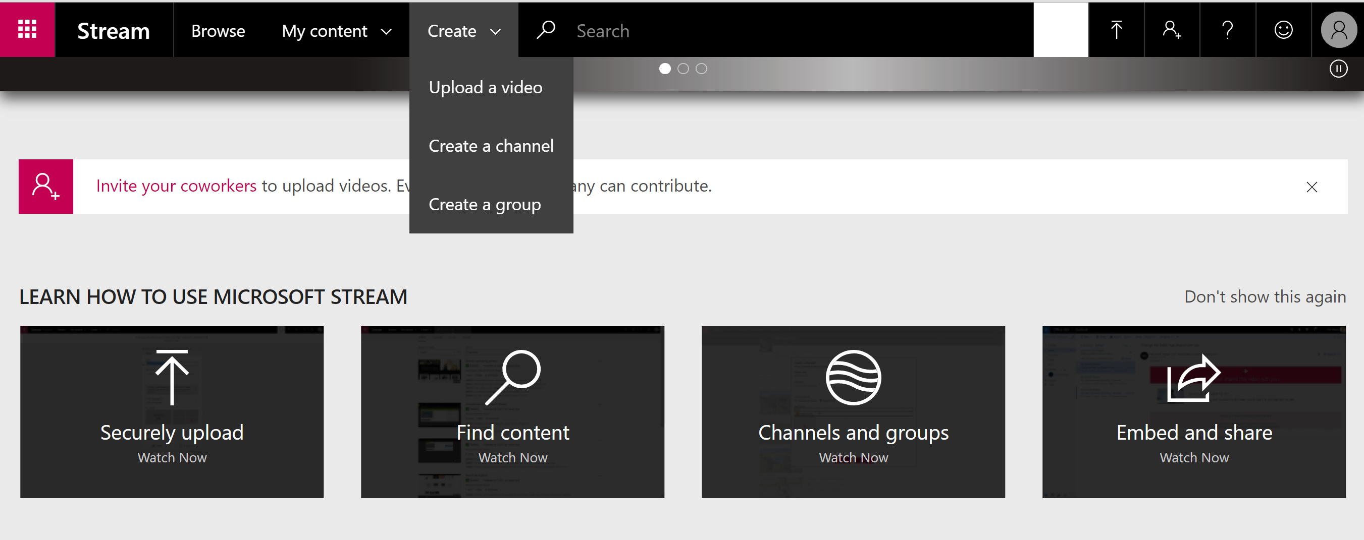Click the Create chevron arrow
The height and width of the screenshot is (540, 1364).
click(x=496, y=32)
